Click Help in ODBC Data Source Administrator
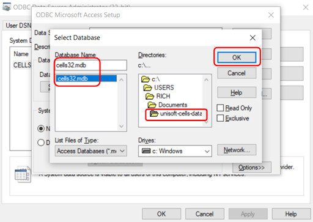 (291, 214)
